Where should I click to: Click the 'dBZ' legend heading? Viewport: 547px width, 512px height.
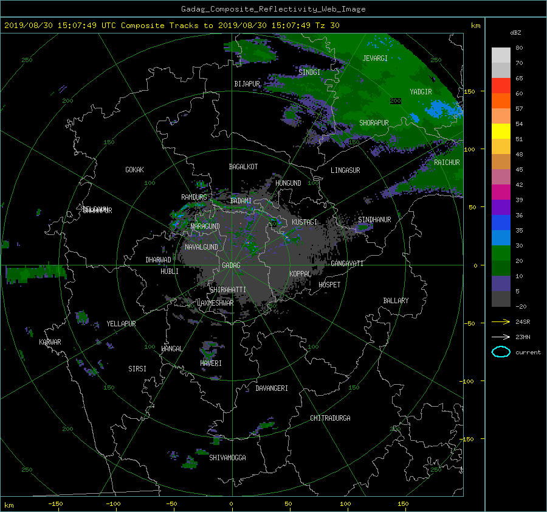(515, 33)
